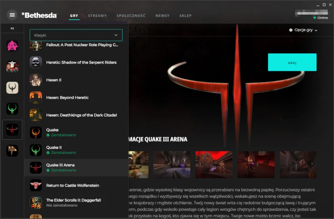Select the Quake II entry title

pyautogui.click(x=54, y=148)
